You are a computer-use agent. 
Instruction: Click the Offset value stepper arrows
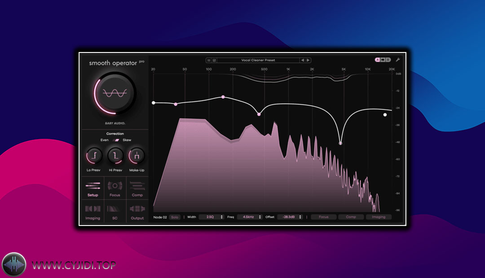click(300, 217)
